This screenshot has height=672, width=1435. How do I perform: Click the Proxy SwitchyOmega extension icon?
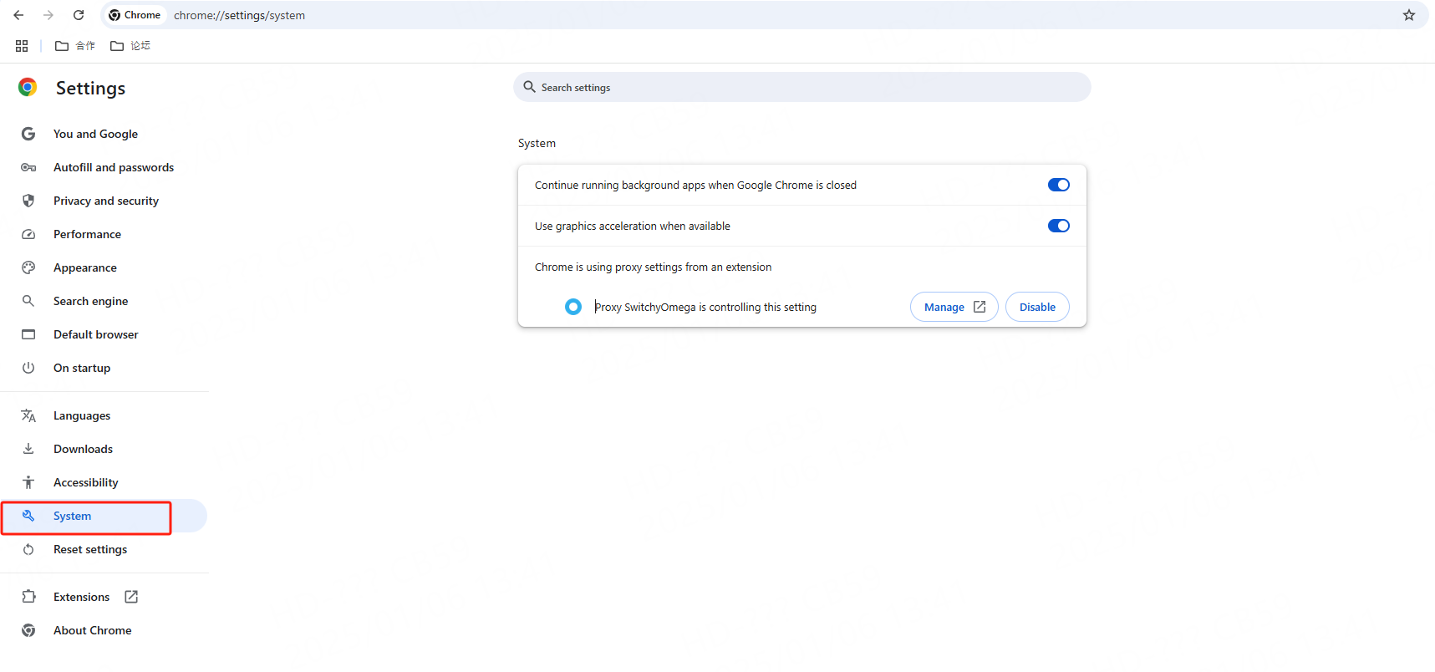[573, 307]
